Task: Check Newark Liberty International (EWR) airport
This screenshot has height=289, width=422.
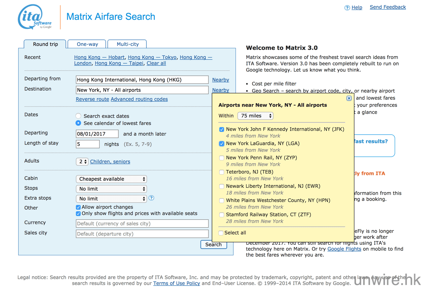Action: point(222,186)
